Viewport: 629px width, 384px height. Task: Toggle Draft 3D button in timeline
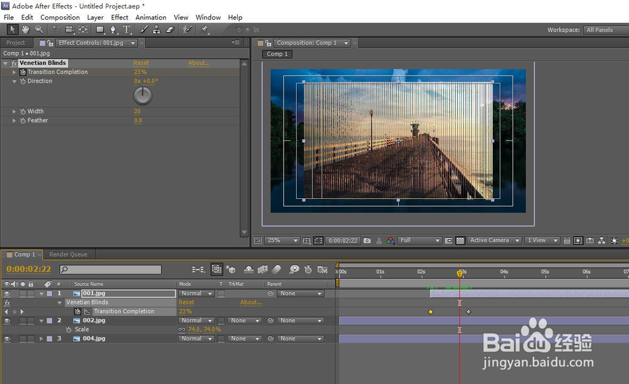[x=231, y=269]
